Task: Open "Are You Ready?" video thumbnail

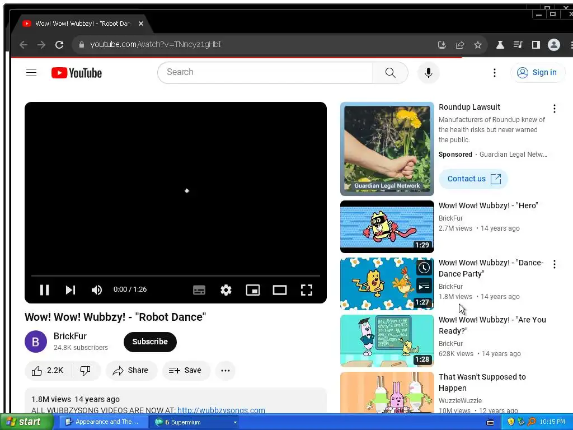Action: pyautogui.click(x=387, y=341)
